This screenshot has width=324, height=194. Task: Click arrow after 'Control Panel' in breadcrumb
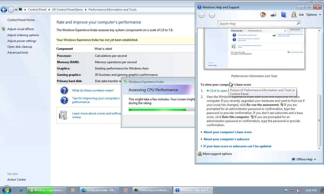pyautogui.click(x=49, y=10)
